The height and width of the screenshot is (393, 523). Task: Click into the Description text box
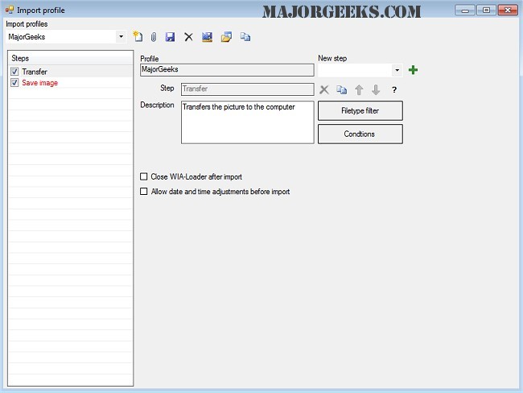pos(247,122)
